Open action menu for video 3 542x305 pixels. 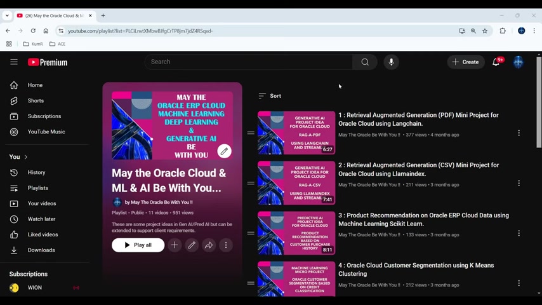pos(519,233)
